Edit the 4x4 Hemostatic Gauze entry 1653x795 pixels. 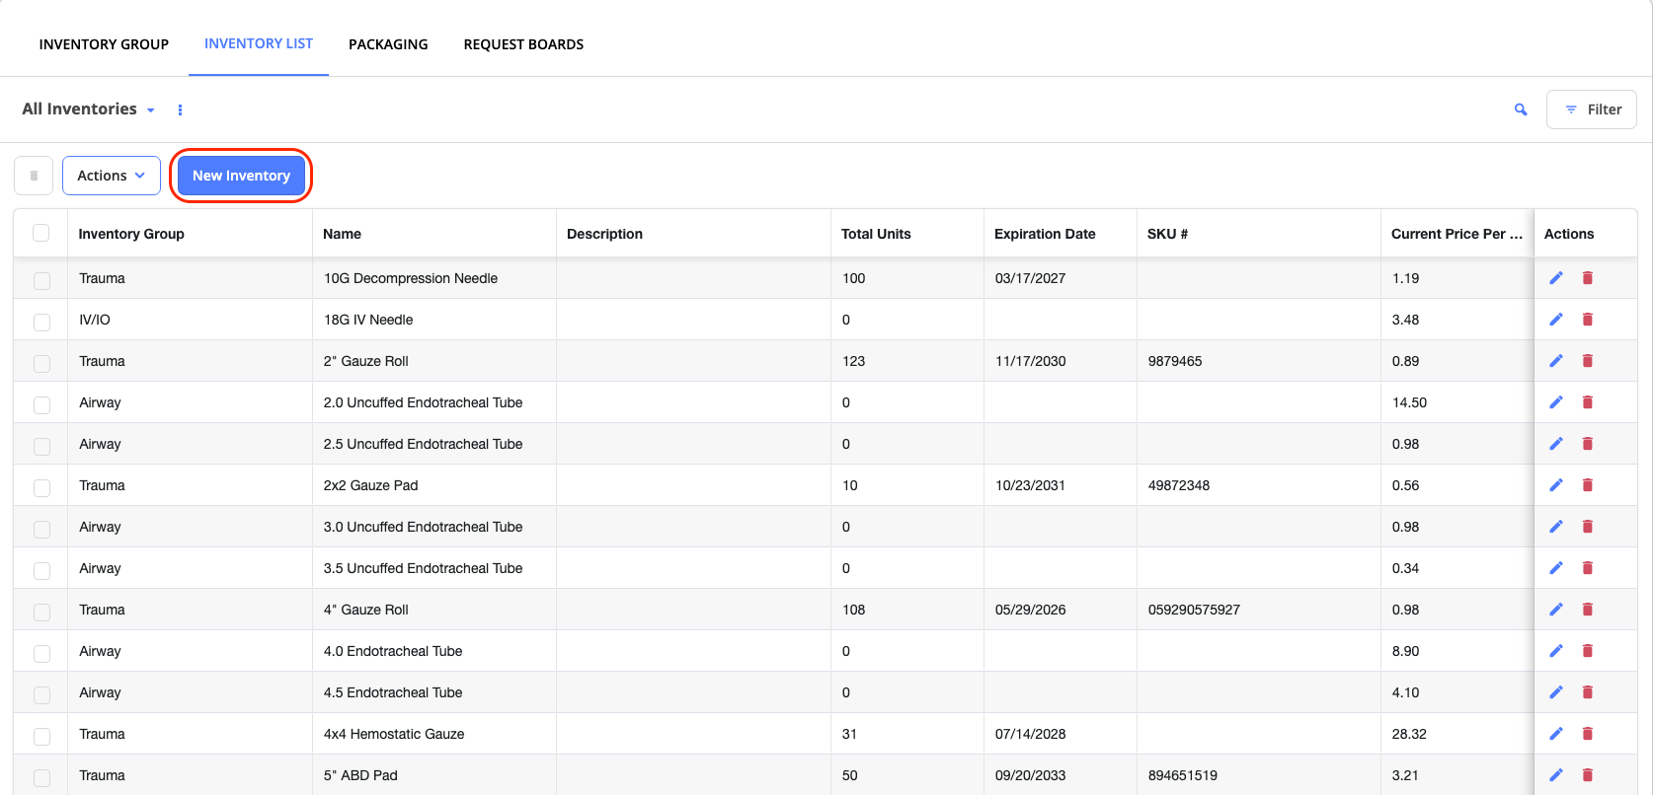[1556, 734]
